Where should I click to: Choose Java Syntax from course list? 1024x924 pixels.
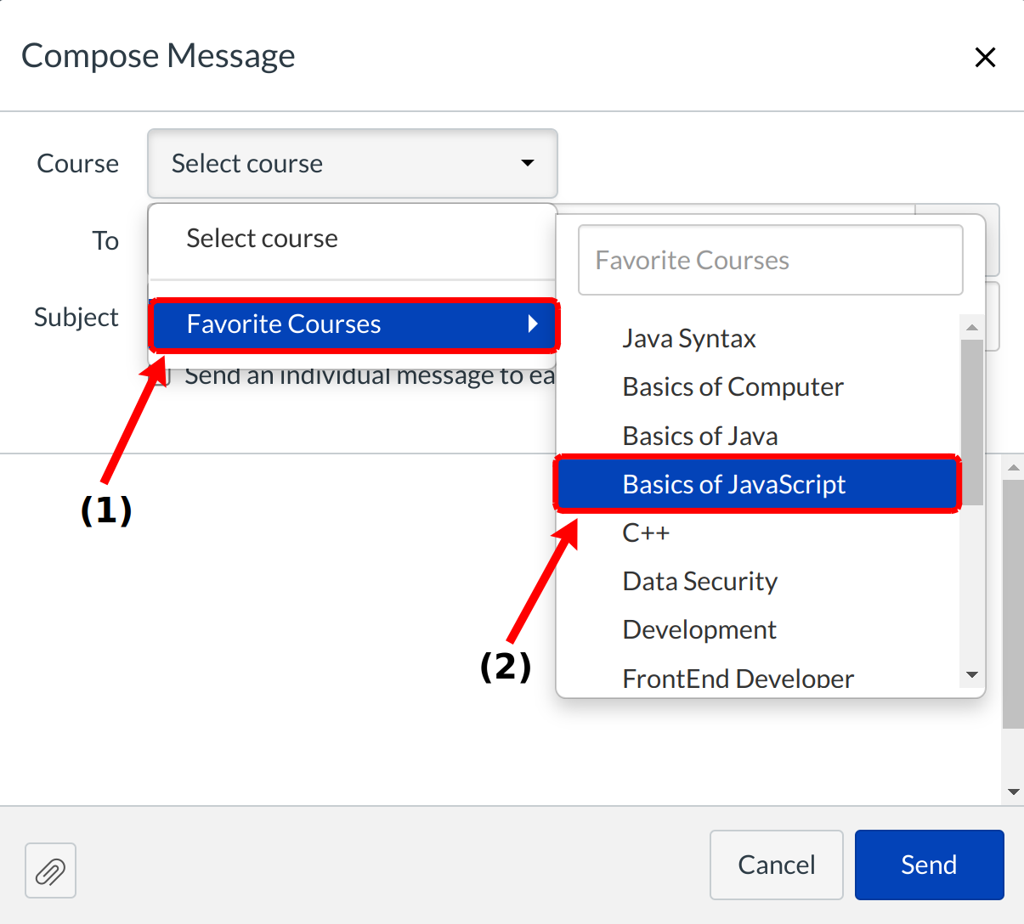click(689, 339)
